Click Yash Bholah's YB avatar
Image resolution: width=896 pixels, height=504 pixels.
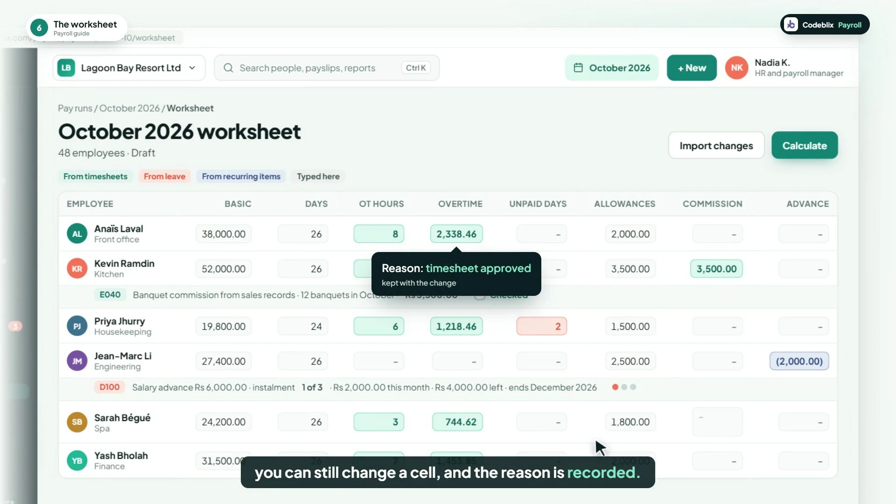(77, 461)
